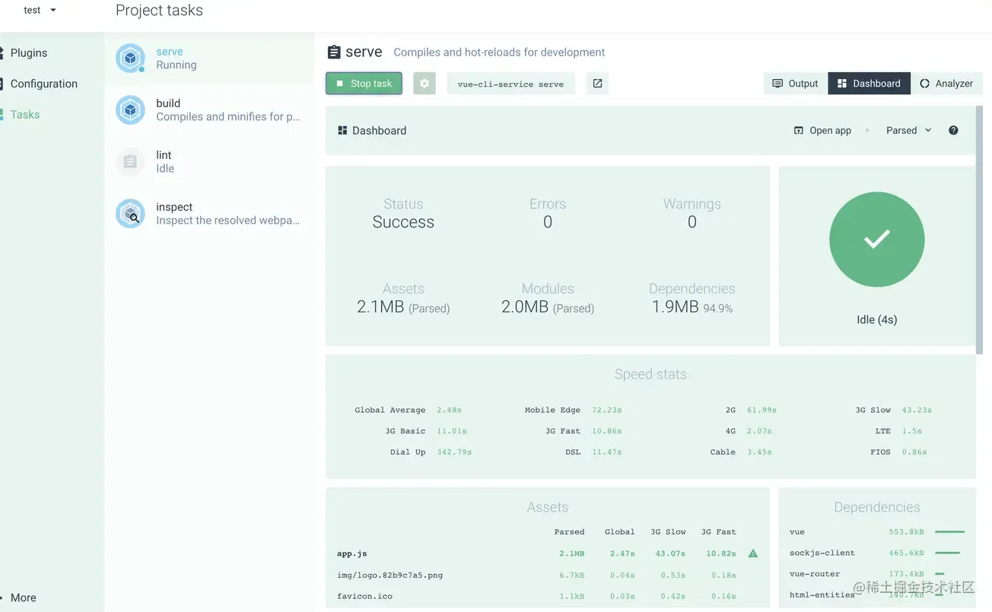The height and width of the screenshot is (612, 992).
Task: Expand the More menu in the sidebar
Action: click(x=23, y=598)
